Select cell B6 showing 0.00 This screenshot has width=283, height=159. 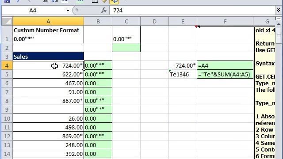tap(98, 83)
